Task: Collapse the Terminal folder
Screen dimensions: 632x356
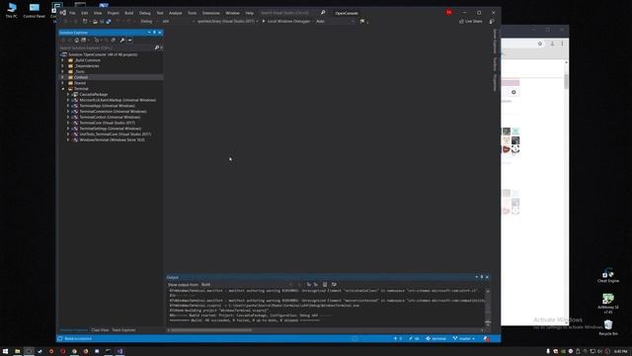Action: point(62,88)
